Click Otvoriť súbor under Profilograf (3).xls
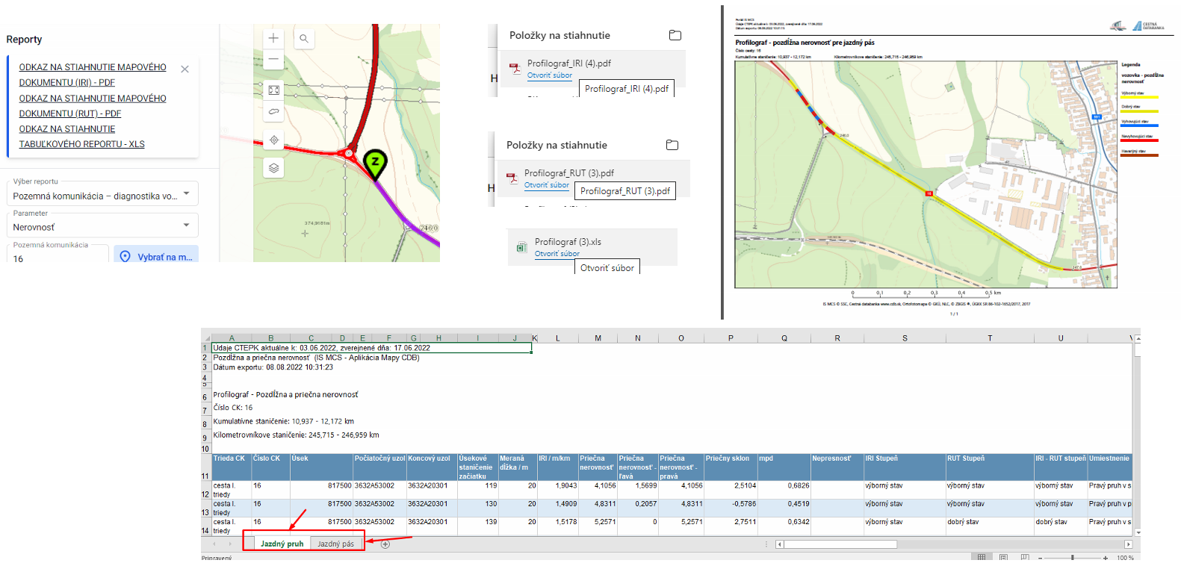 pyautogui.click(x=557, y=254)
